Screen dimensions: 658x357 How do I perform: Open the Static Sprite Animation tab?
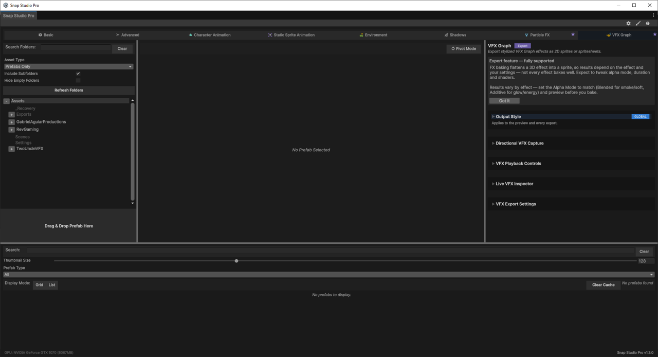coord(291,35)
